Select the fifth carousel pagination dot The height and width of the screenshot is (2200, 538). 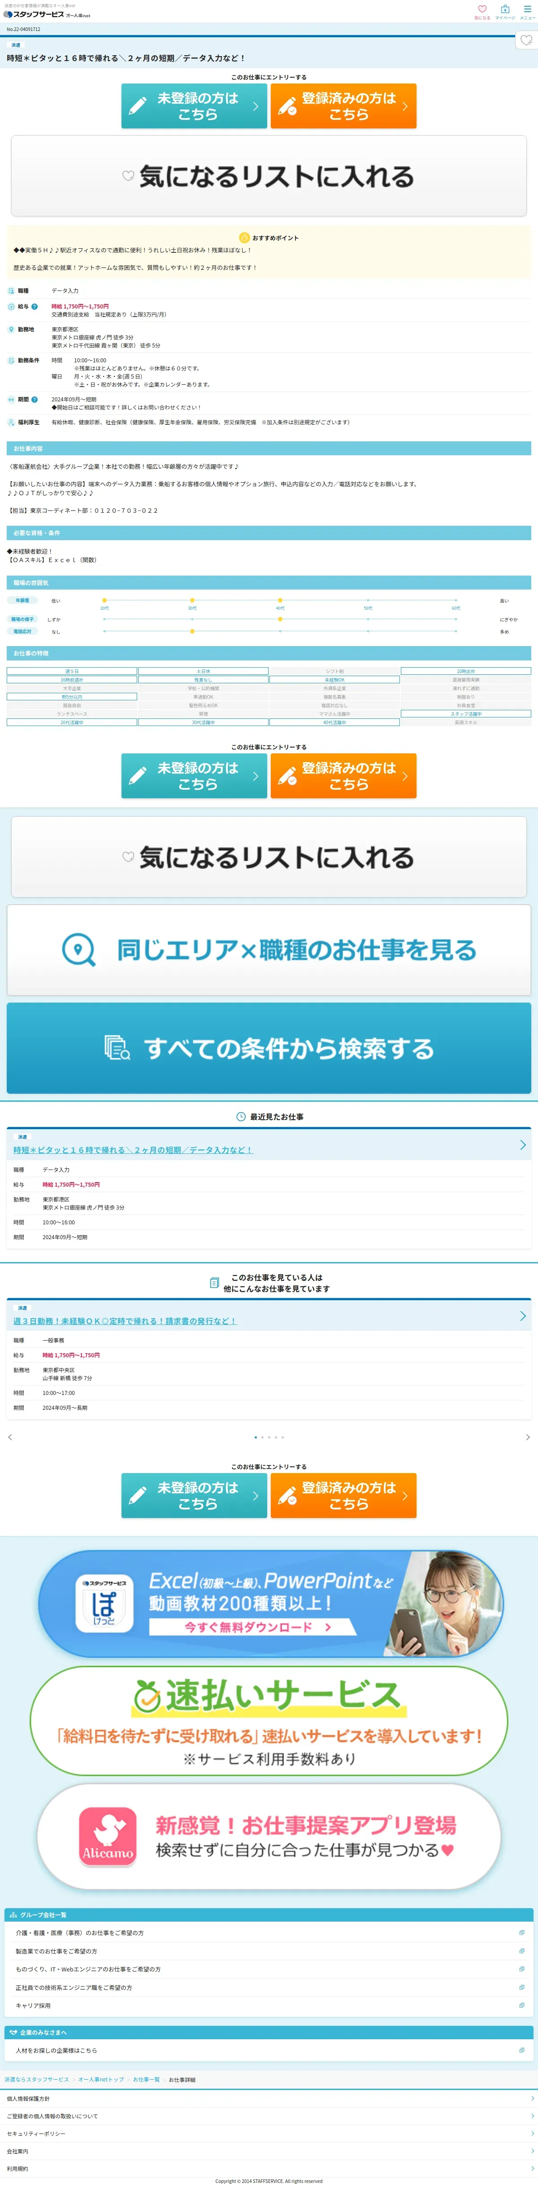point(283,1437)
